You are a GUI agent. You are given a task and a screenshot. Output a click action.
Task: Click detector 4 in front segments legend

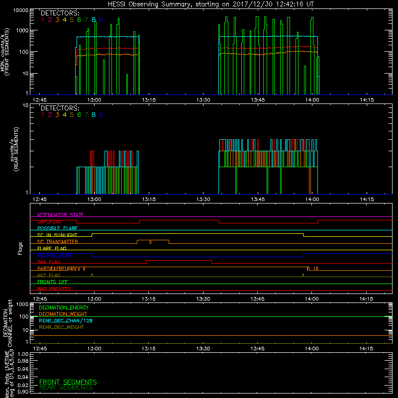(x=65, y=20)
